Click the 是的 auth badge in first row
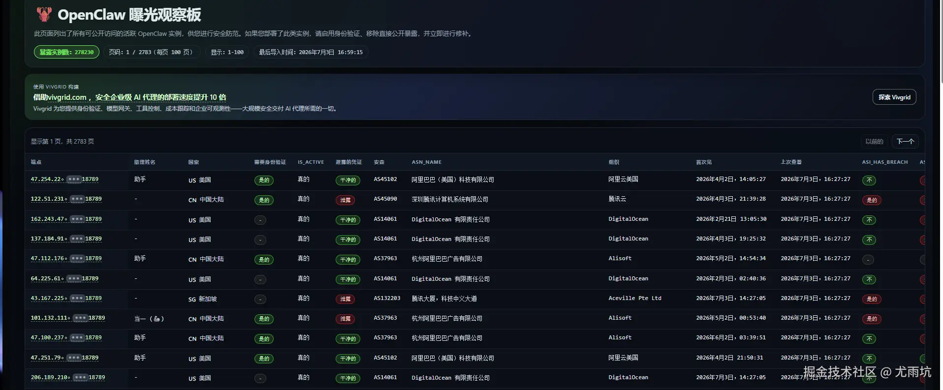943x390 pixels. click(x=264, y=180)
